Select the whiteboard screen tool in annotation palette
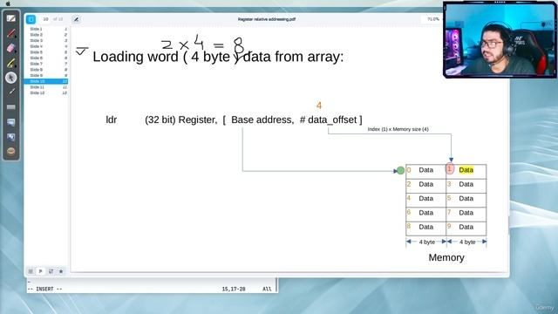 point(11,18)
